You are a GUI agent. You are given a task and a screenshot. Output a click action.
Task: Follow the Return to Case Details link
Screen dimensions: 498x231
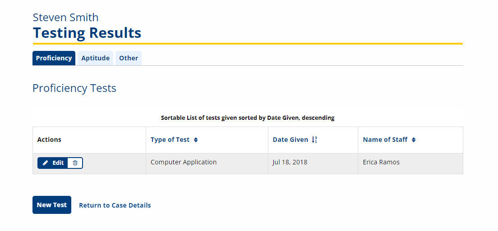click(x=115, y=205)
